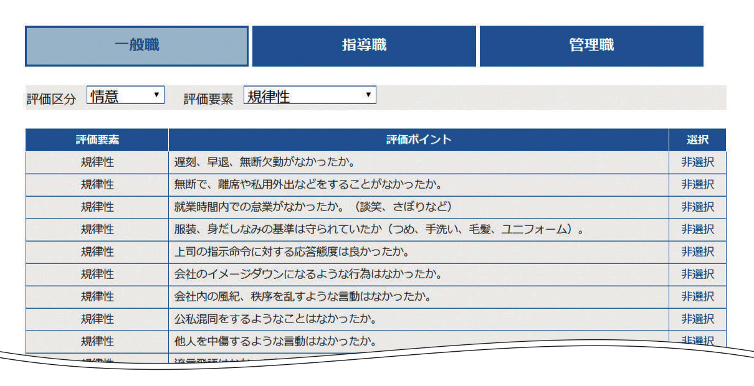Click the 遅刻、早退、無断欠勤がなかったか text
754x386 pixels.
[x=264, y=162]
